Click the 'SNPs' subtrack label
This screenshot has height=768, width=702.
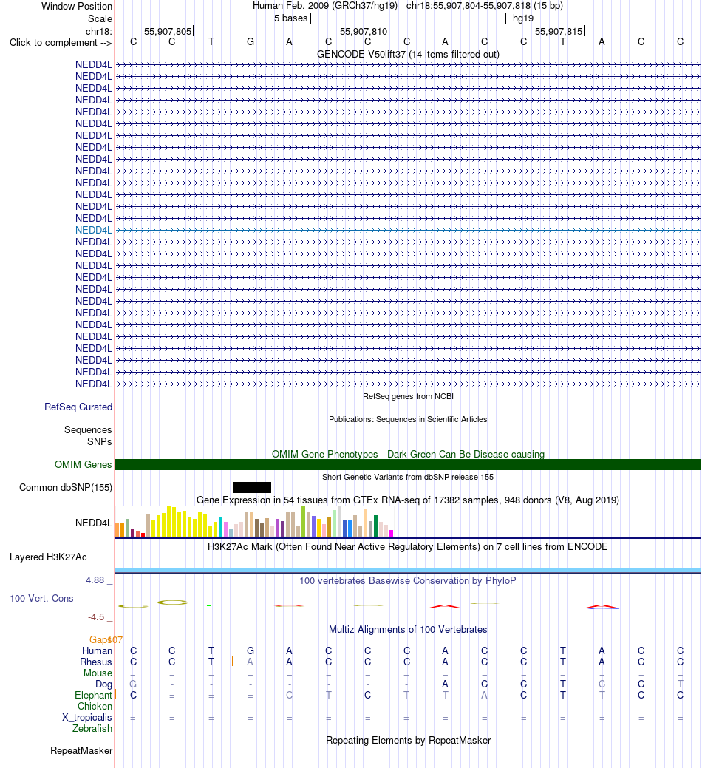[99, 441]
